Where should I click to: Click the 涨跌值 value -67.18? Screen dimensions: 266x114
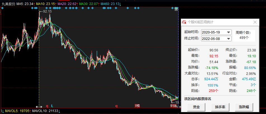tap(251, 62)
